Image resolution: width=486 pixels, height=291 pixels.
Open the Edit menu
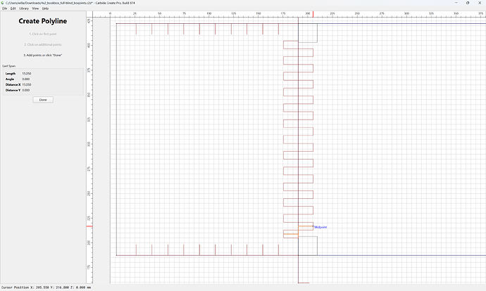[x=13, y=8]
